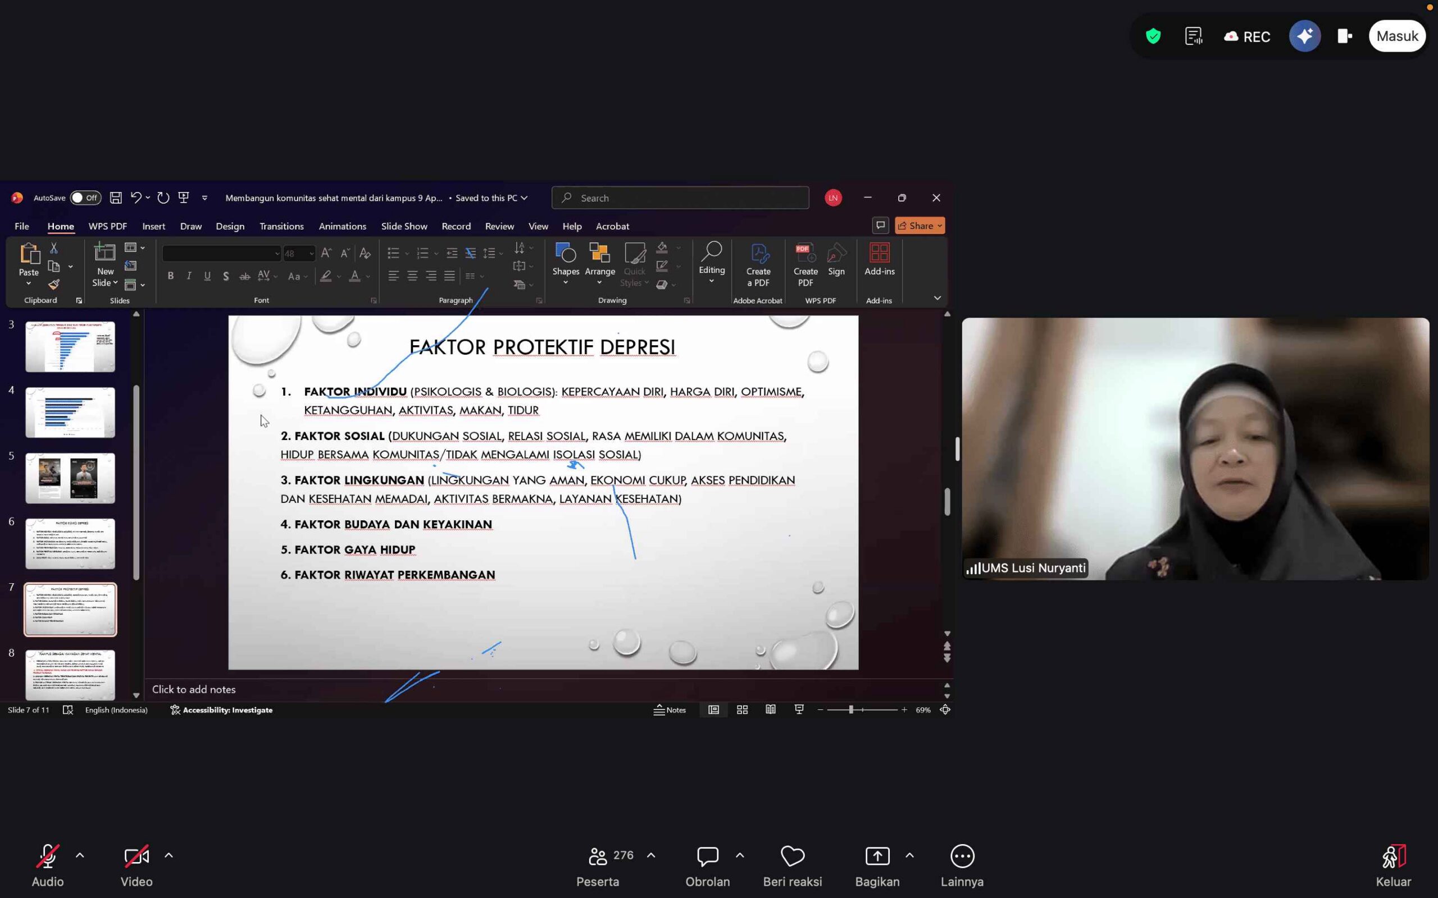This screenshot has height=898, width=1438.
Task: Open Obrolan chat
Action: [707, 865]
